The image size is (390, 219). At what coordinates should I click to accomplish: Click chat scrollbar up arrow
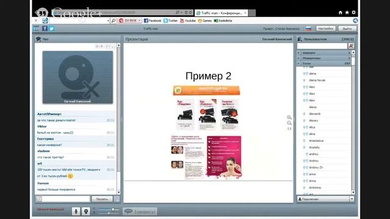(x=119, y=46)
